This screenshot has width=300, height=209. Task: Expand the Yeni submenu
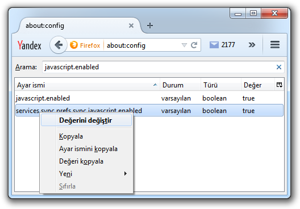[86, 174]
